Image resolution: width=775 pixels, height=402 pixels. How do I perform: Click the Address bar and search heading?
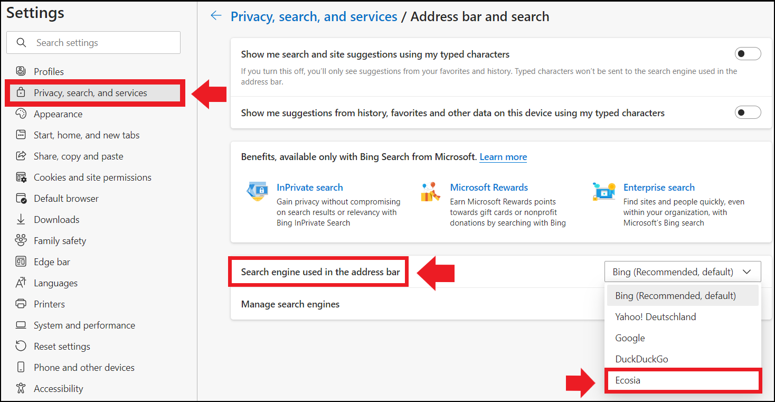click(x=480, y=16)
